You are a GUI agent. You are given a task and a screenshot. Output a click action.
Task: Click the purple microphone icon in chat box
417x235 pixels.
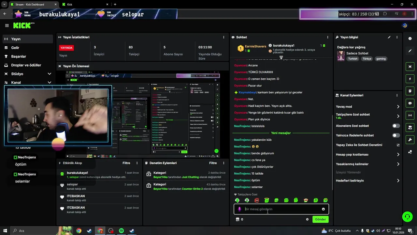239,209
